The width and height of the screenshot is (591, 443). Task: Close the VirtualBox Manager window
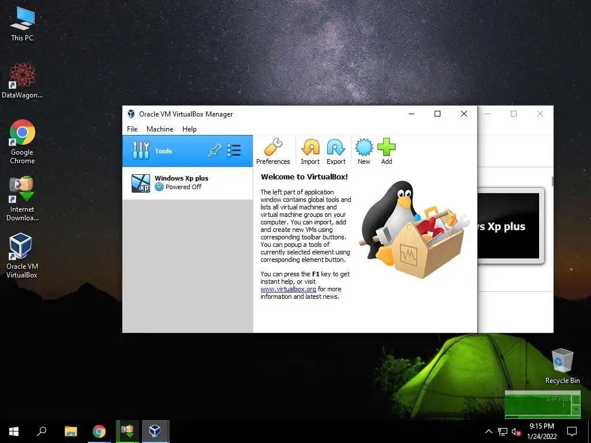coord(464,114)
